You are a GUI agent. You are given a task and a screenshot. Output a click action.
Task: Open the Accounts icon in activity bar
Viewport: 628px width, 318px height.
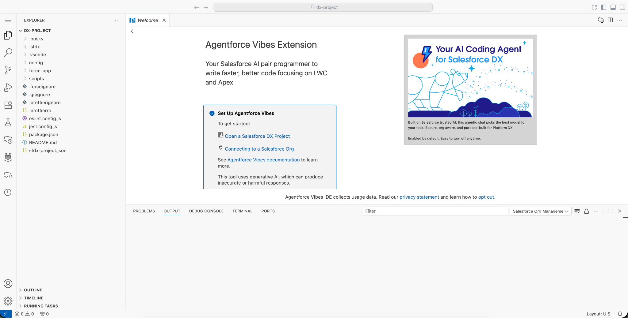(x=8, y=284)
